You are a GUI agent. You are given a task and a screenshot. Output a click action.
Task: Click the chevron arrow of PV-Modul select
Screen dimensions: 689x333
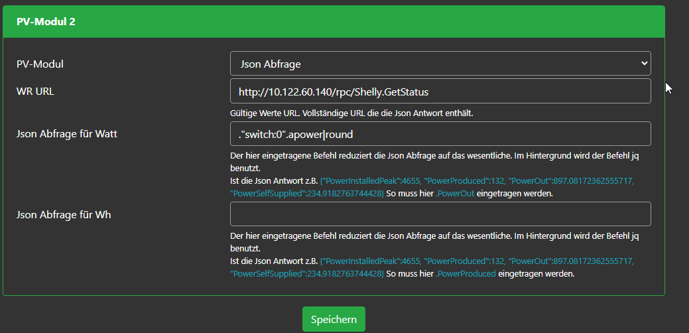pyautogui.click(x=643, y=64)
